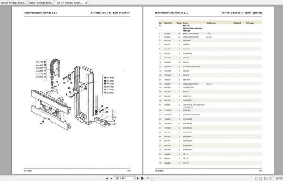Switch to continuous page scrolling view
The height and width of the screenshot is (181, 283).
point(261,178)
